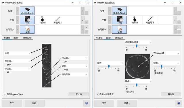The height and width of the screenshot is (108, 184).
Task: Switch to 触控环 tab in left window
Action: (x=17, y=38)
